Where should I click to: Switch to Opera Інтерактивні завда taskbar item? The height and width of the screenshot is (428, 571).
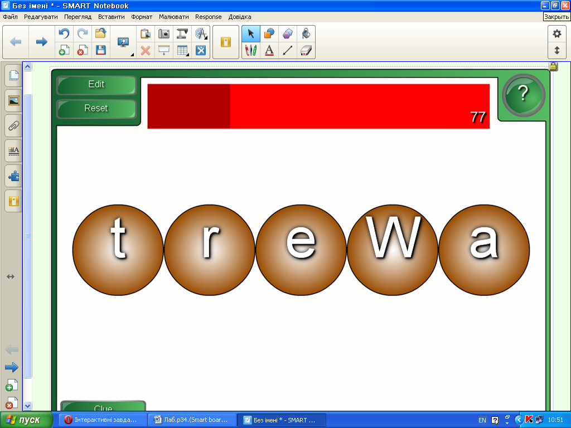[103, 420]
